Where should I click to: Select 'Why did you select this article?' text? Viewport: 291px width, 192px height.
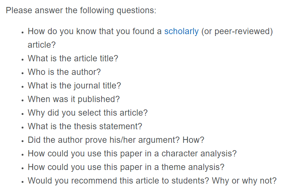[88, 113]
